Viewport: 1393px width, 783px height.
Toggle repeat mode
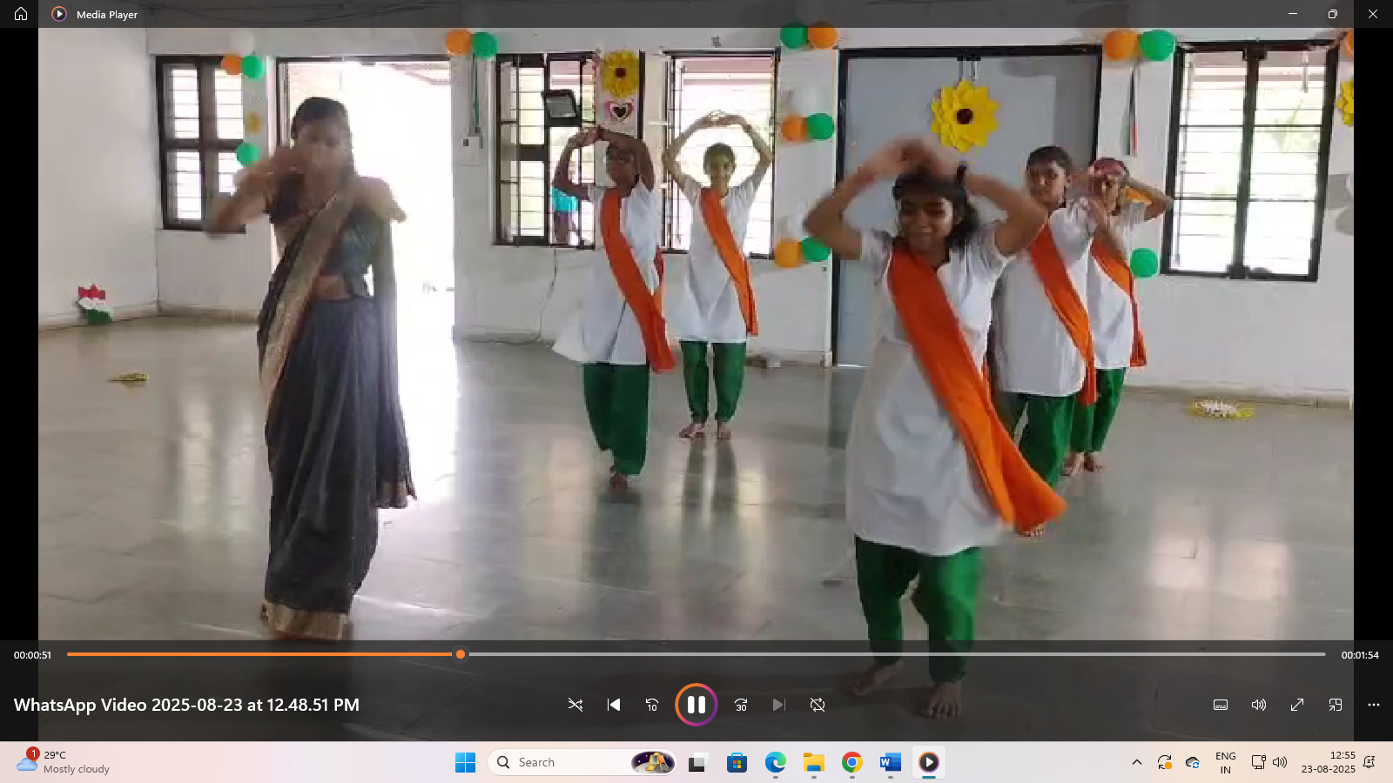(x=818, y=705)
